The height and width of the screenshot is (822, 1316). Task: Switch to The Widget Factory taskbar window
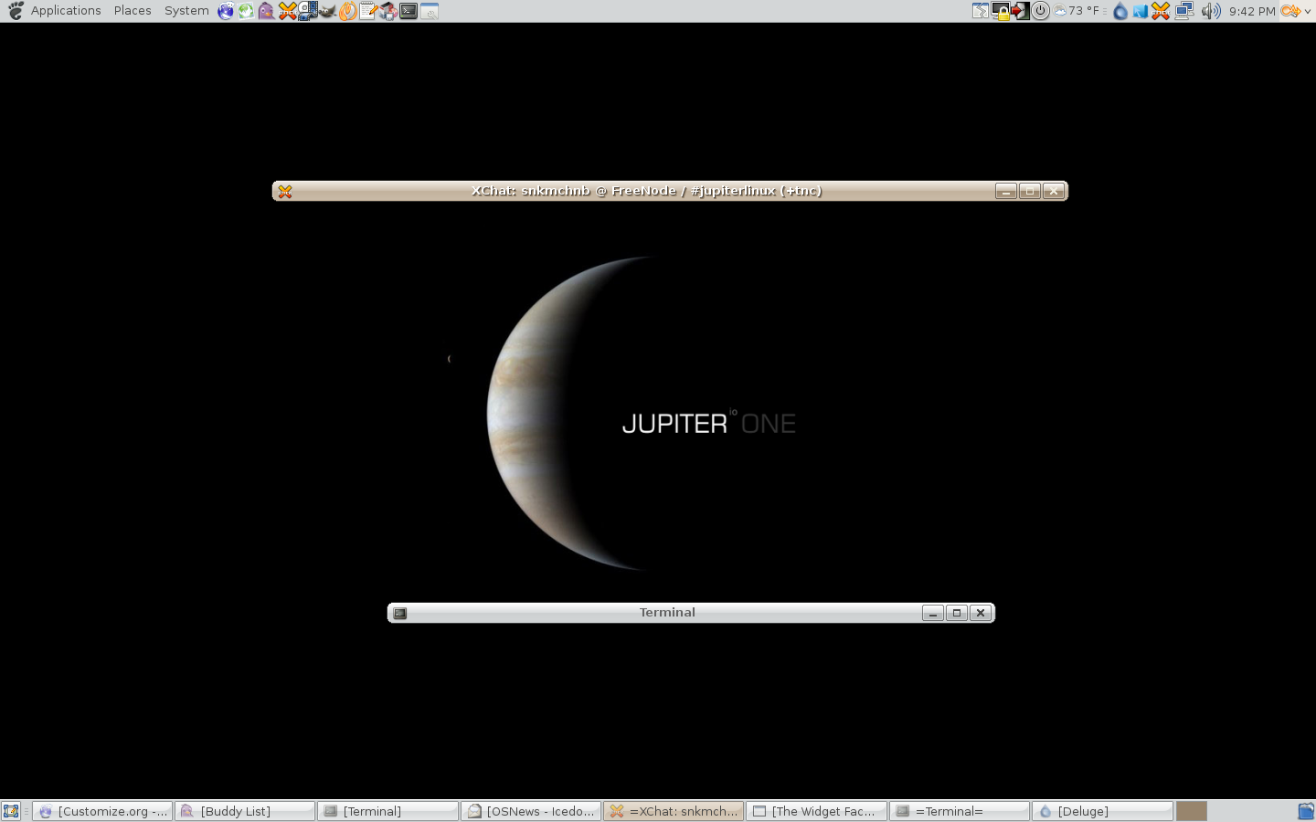click(816, 811)
